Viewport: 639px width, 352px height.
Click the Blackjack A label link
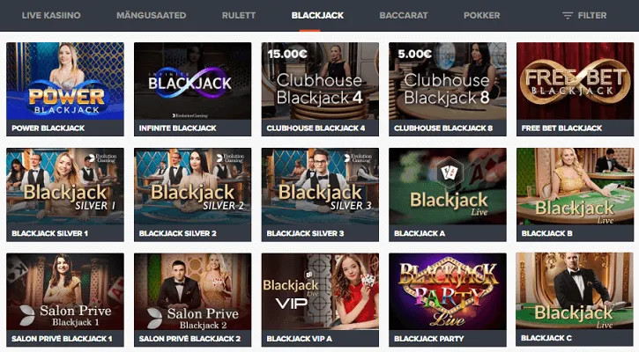click(x=420, y=233)
